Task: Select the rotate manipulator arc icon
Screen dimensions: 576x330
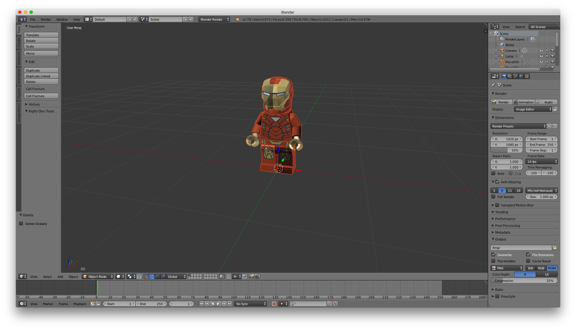Action: point(158,277)
